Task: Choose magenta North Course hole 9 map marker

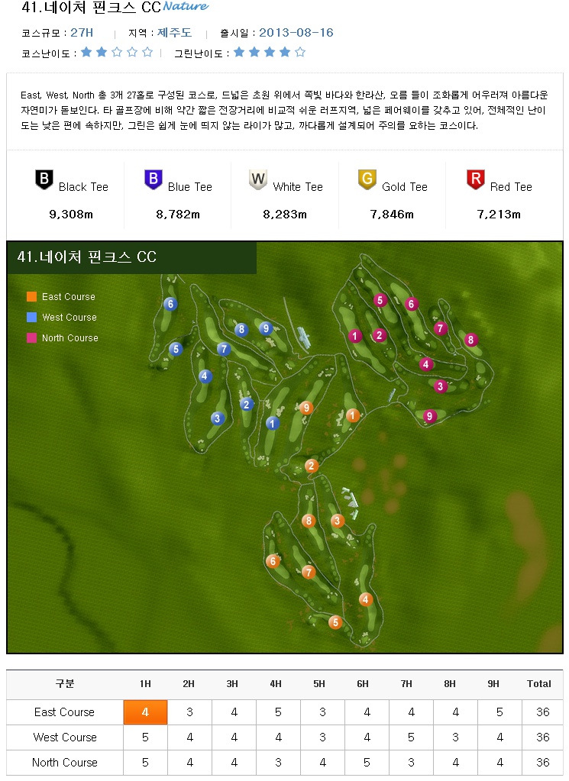Action: pyautogui.click(x=430, y=416)
